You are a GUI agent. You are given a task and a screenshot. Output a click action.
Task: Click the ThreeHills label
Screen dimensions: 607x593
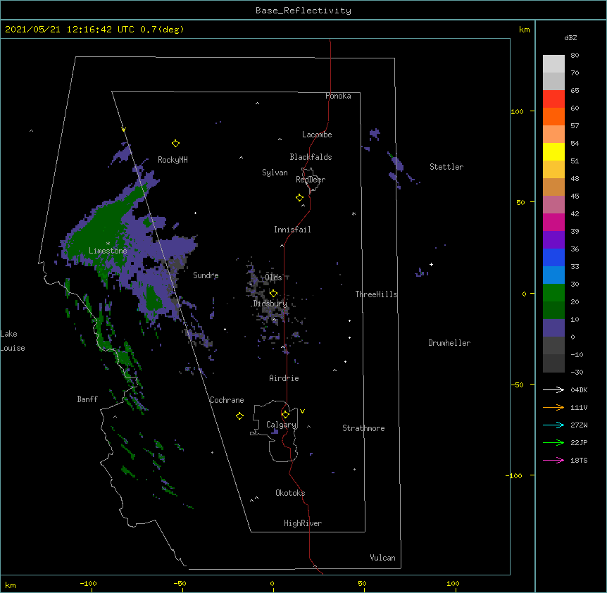click(376, 294)
